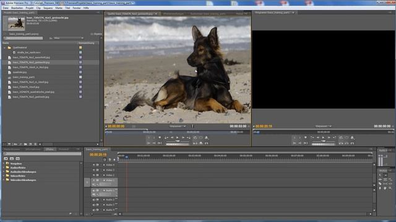Click the Source monitor shuttle slider
Image resolution: width=396 pixels, height=222 pixels.
[178, 141]
